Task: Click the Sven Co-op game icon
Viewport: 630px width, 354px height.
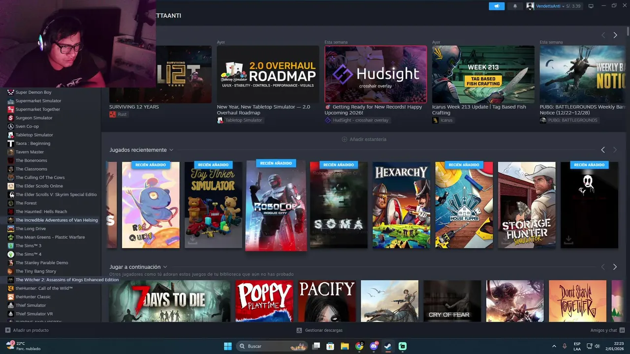Action: point(11,126)
